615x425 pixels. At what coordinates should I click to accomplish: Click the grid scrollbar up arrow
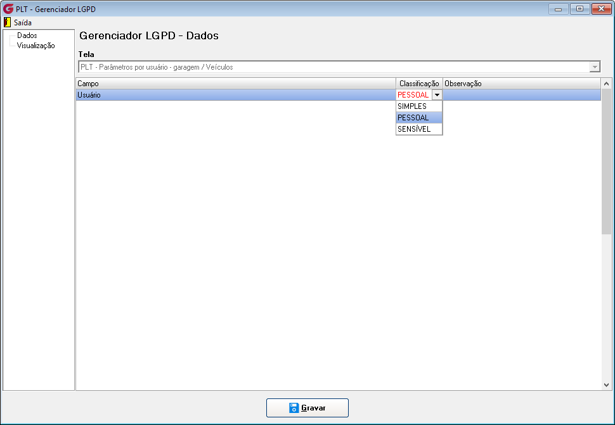pyautogui.click(x=606, y=84)
